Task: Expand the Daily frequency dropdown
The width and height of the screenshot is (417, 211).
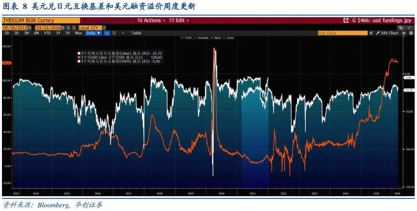Action: [93, 33]
